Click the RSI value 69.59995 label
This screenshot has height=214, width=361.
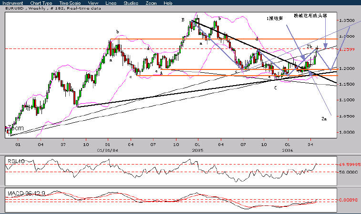(x=350, y=165)
